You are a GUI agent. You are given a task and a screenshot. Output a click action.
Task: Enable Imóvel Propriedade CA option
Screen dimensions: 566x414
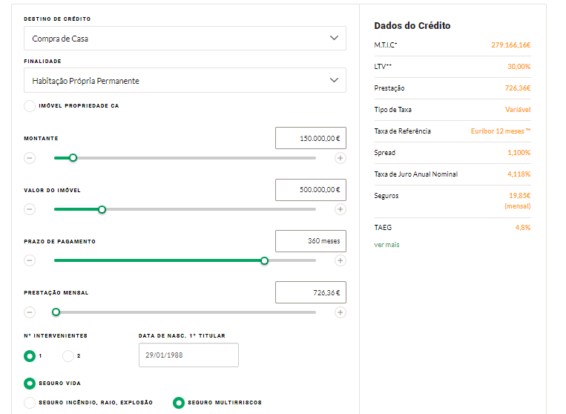click(x=30, y=106)
